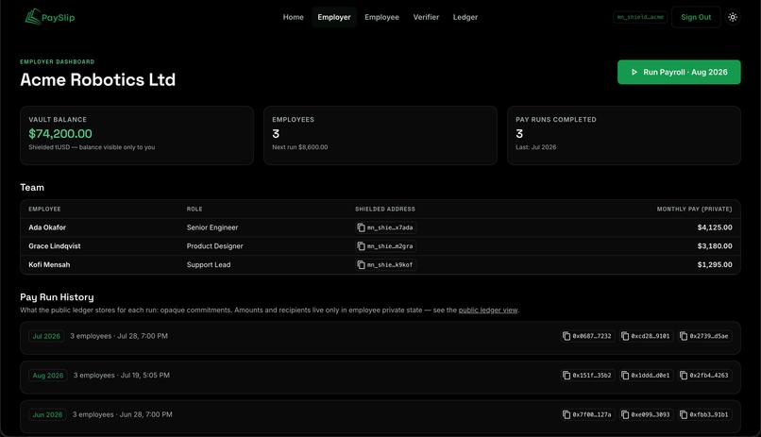Select the Kofi Mensah employee name

(x=49, y=265)
